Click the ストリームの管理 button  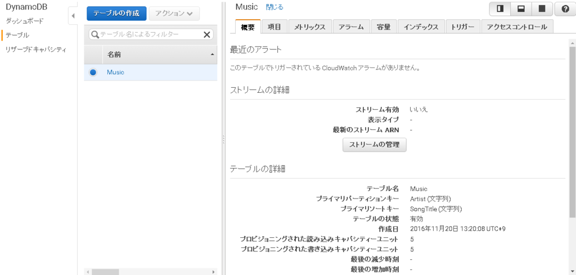click(374, 145)
